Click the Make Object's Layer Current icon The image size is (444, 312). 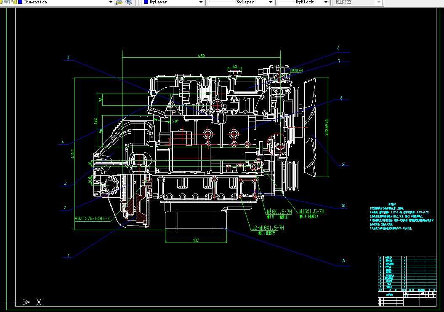click(x=119, y=2)
